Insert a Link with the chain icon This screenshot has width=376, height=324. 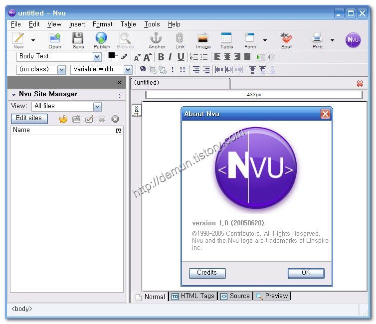pyautogui.click(x=180, y=40)
